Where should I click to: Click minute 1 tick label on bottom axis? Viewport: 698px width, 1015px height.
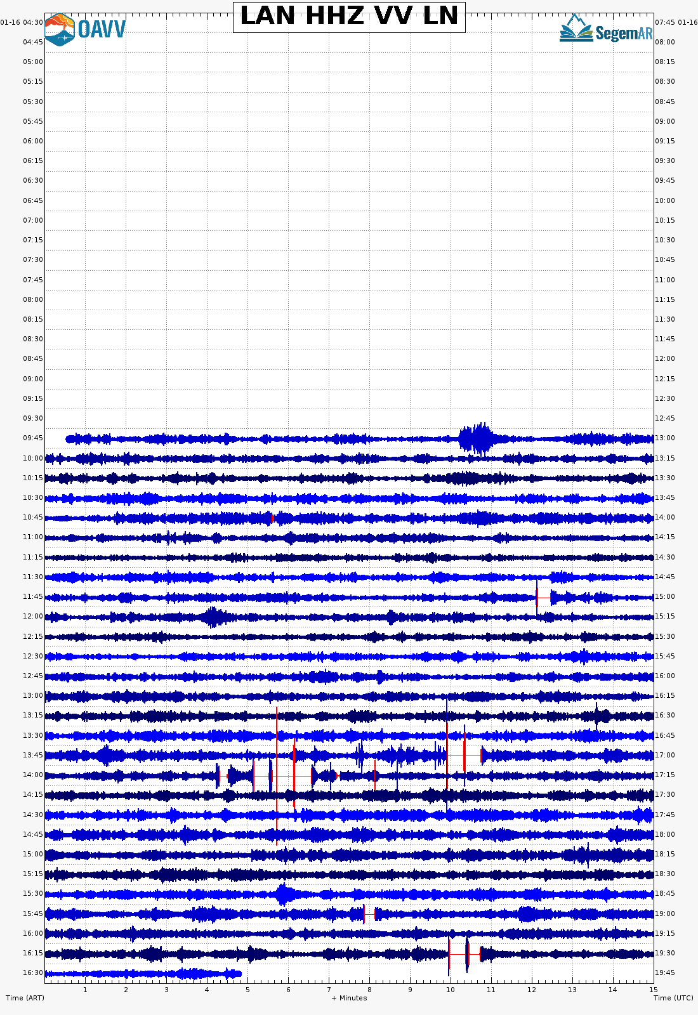[85, 990]
